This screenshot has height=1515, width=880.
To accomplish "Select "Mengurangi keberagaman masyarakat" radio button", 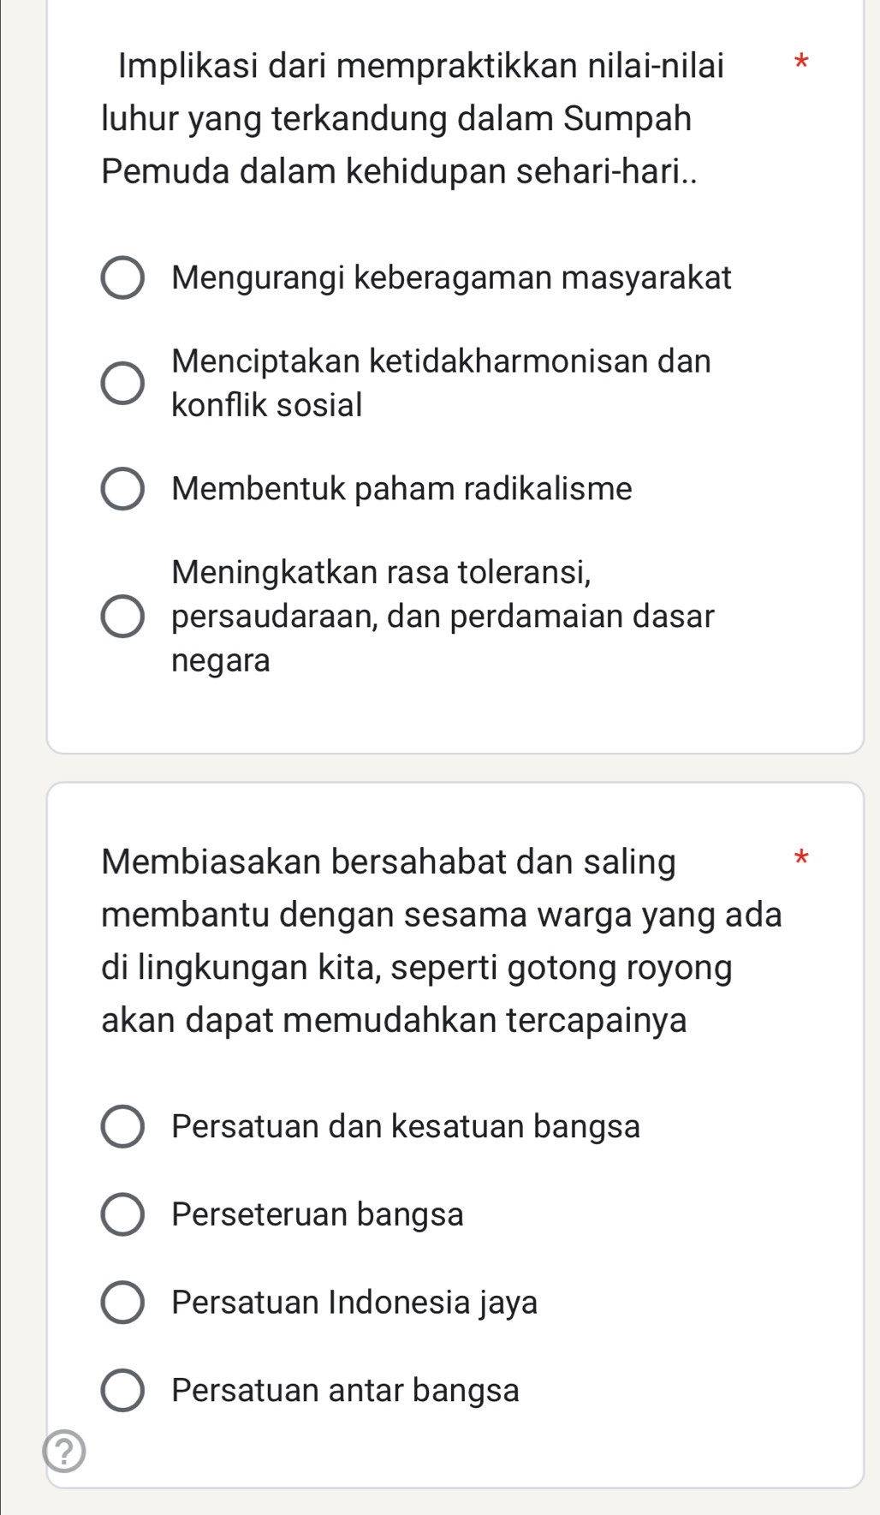I will point(122,277).
